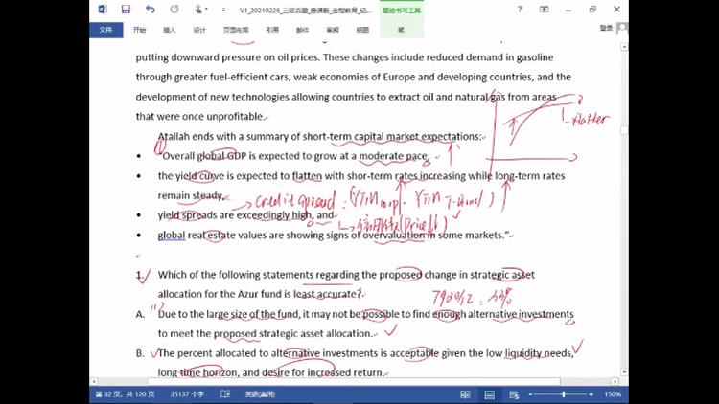Click the Redo/repeat arrow icon
Screen dimensions: 719x404
point(174,10)
